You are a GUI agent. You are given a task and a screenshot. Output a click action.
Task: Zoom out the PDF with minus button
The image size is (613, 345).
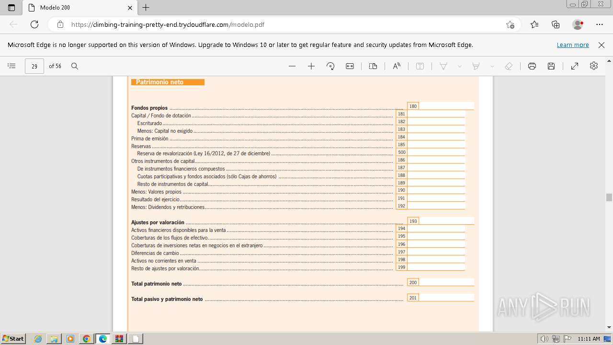(292, 66)
